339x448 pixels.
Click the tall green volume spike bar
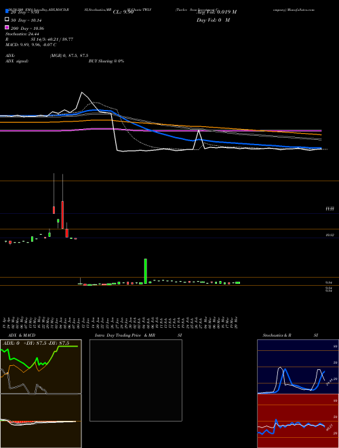[x=146, y=271]
